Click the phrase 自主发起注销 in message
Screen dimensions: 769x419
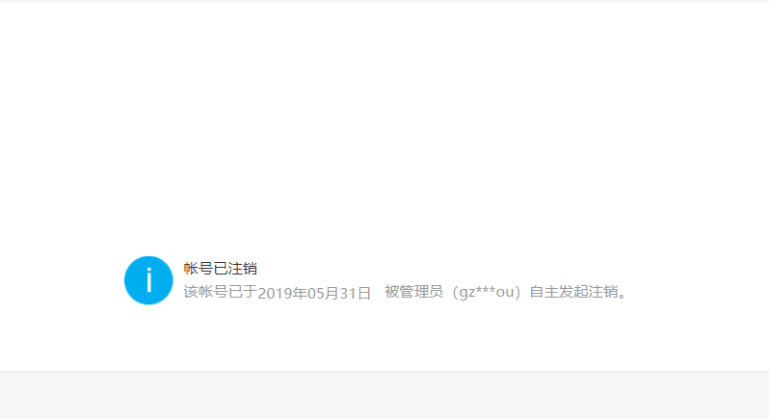(x=573, y=292)
